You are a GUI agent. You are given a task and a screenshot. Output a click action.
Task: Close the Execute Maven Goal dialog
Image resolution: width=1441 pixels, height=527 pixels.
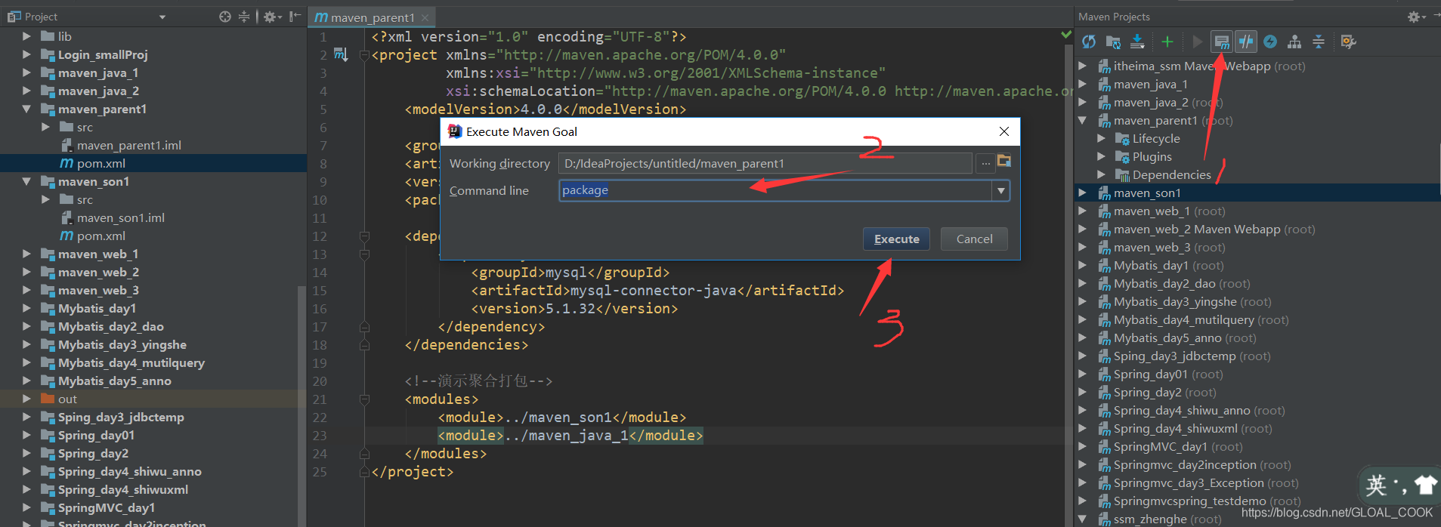(1004, 131)
